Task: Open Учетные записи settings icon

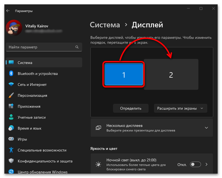Action: (x=11, y=117)
